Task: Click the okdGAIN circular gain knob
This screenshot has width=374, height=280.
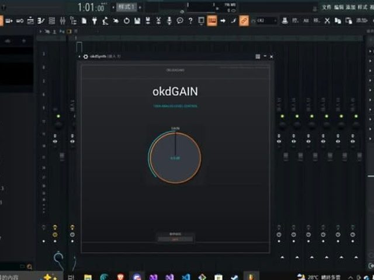Action: tap(175, 157)
